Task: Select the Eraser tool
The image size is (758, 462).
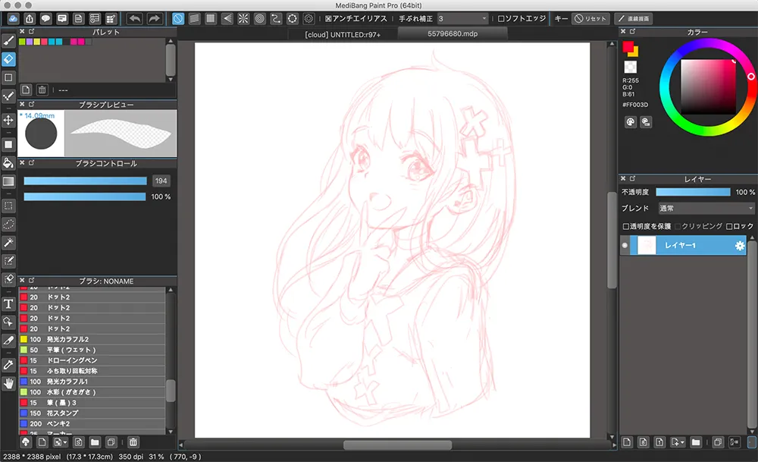Action: pyautogui.click(x=9, y=58)
